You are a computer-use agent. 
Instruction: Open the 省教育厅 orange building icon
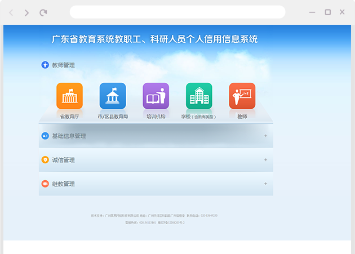tap(69, 96)
